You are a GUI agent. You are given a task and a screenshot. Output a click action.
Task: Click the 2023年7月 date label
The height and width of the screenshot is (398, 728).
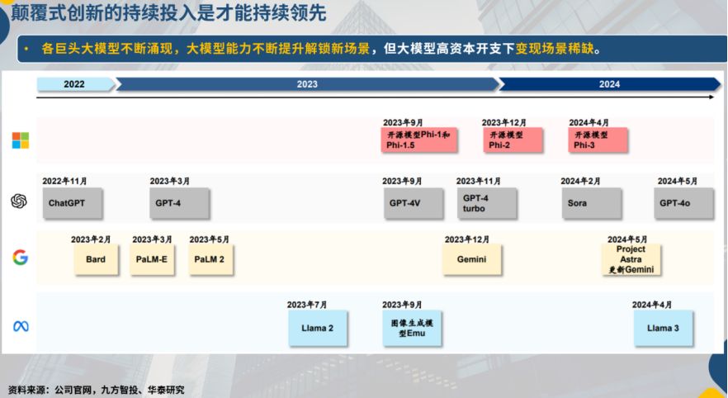point(307,306)
